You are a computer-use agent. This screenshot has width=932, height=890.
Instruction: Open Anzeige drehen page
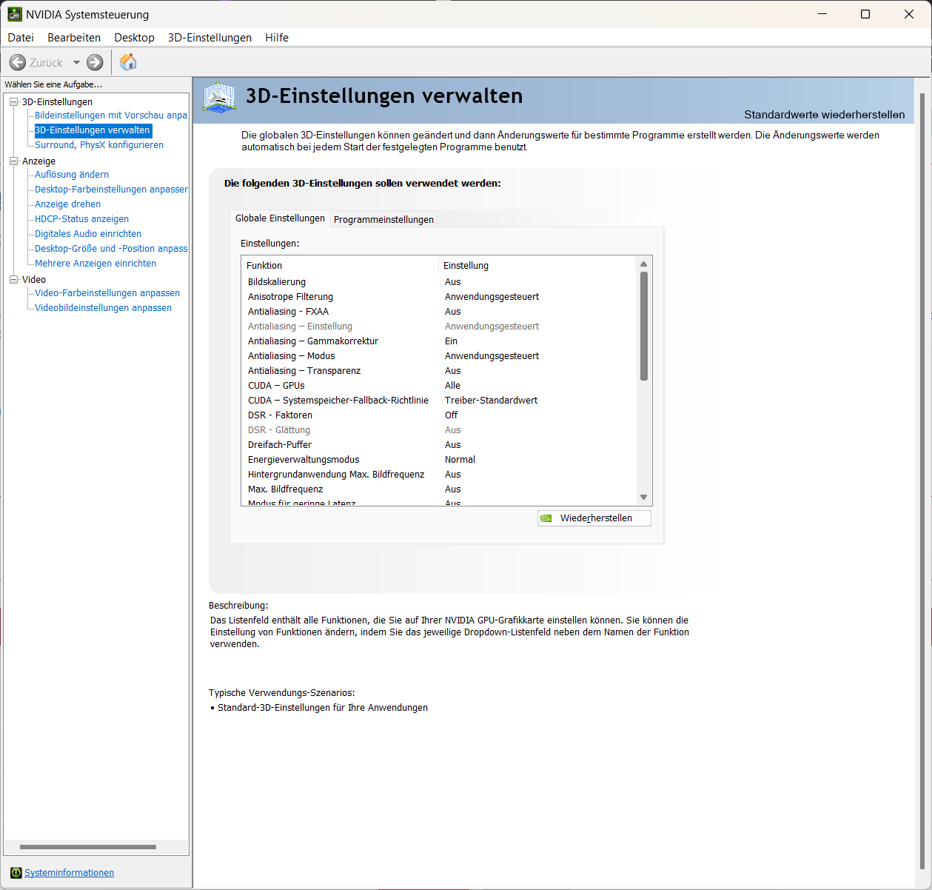click(x=67, y=204)
